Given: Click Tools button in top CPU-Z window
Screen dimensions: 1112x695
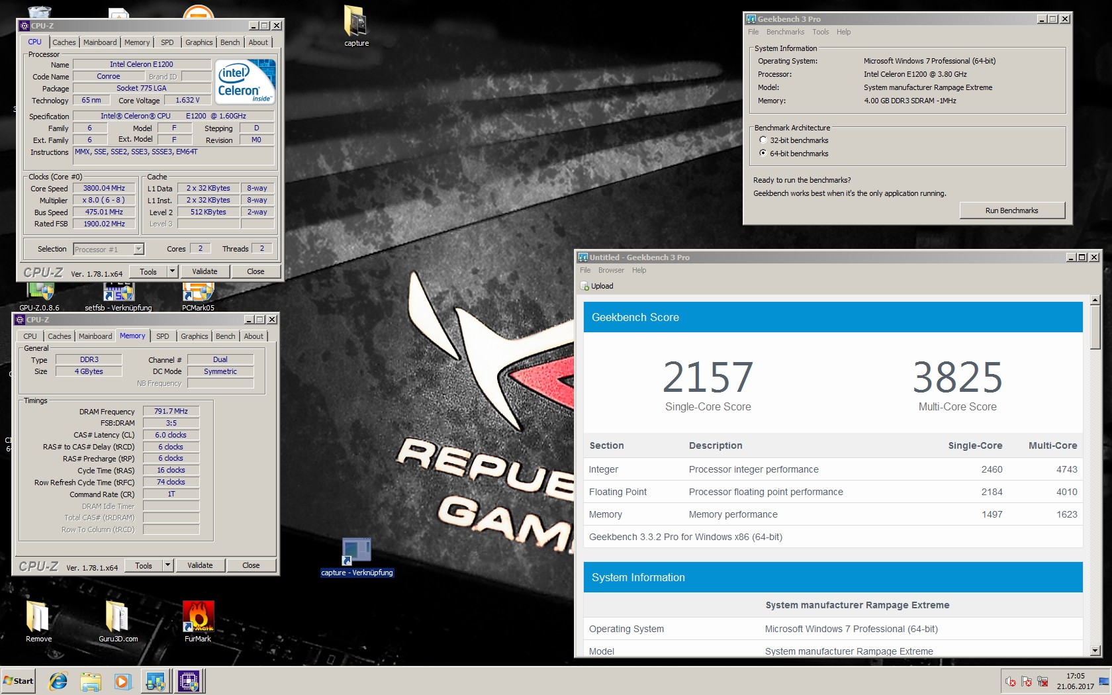Looking at the screenshot, I should [x=148, y=271].
